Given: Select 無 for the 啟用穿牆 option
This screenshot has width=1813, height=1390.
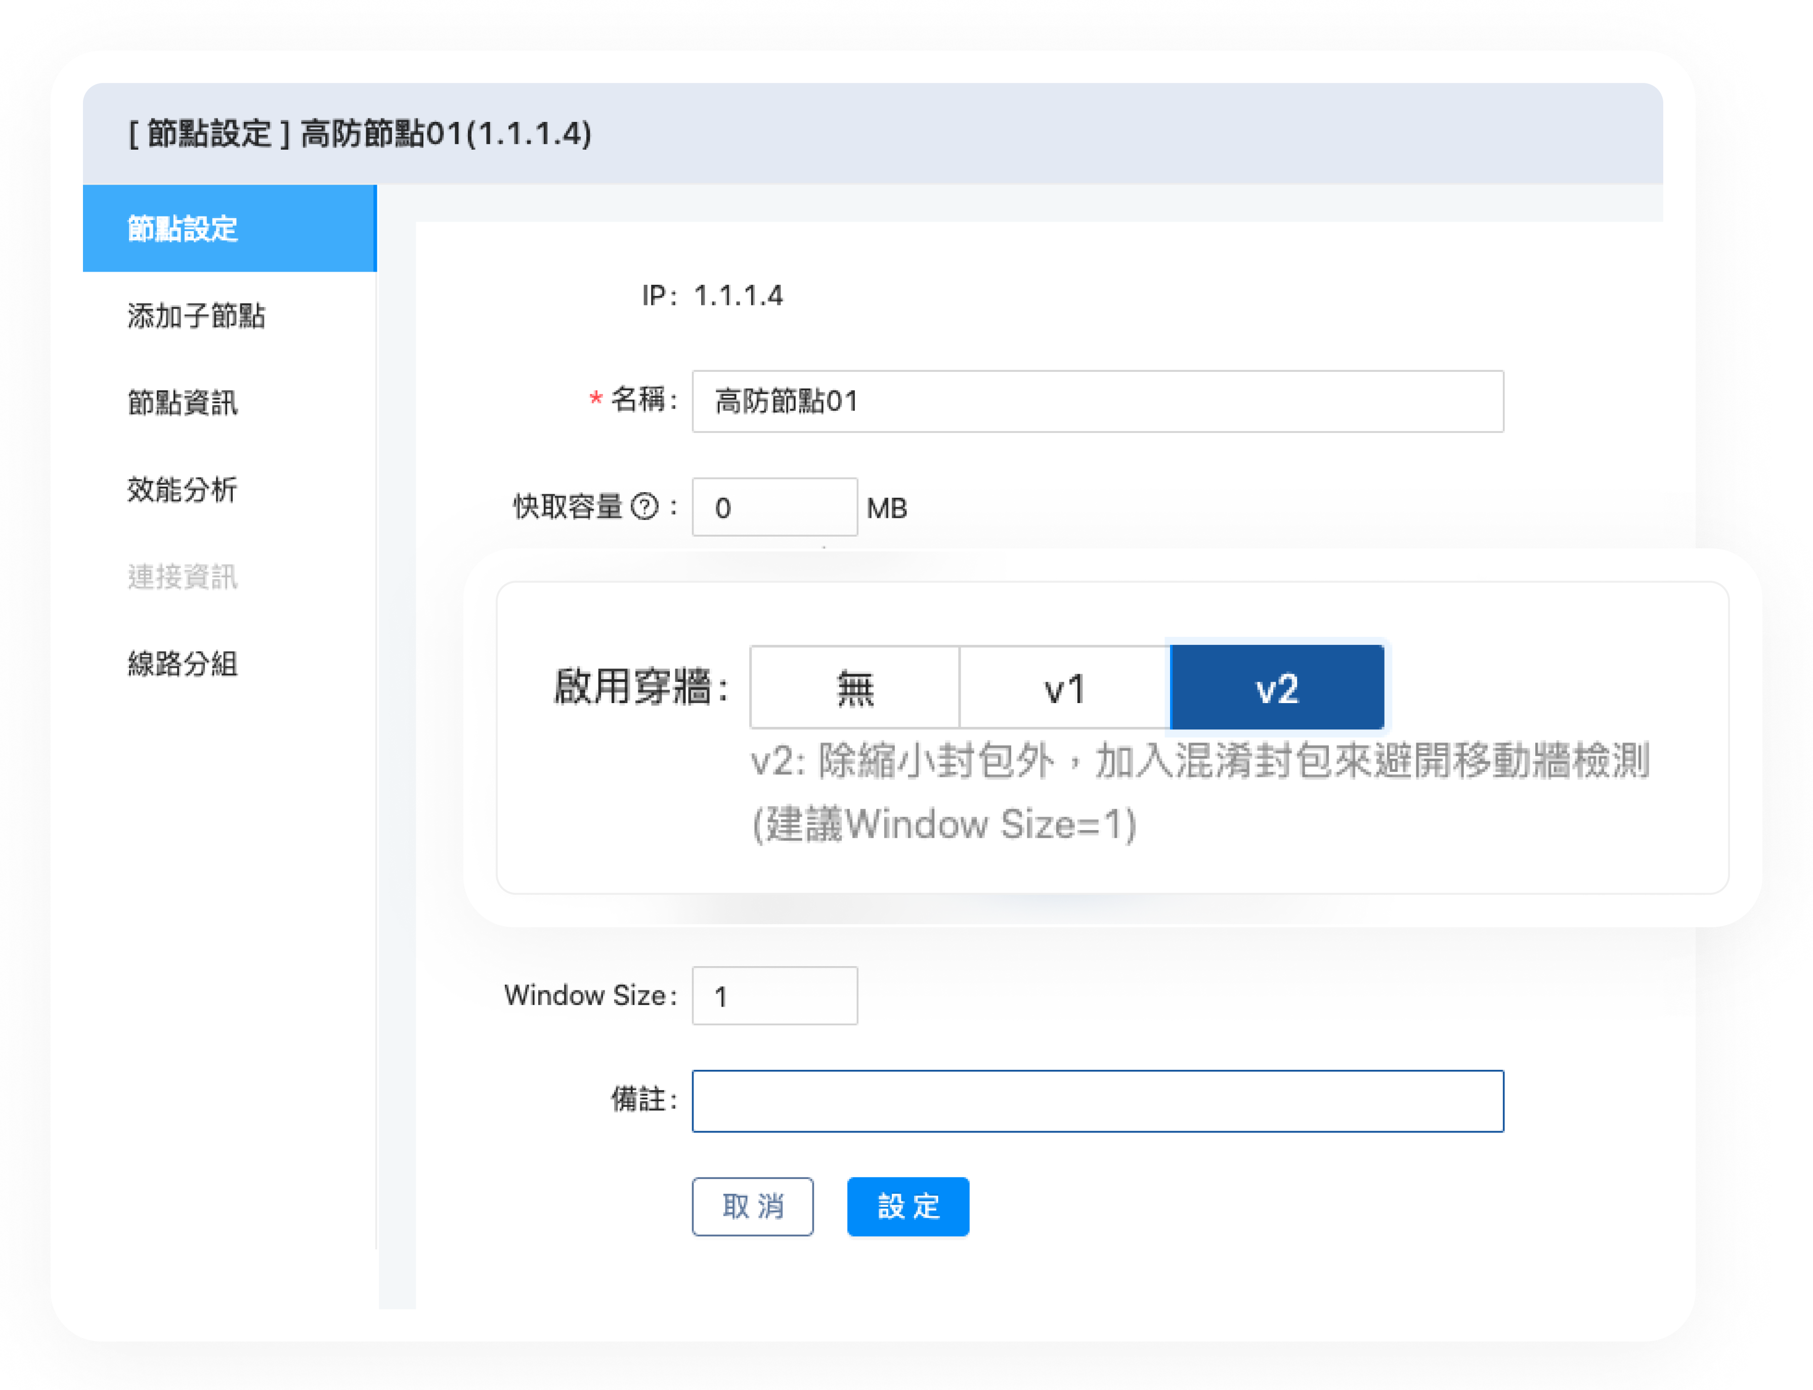Looking at the screenshot, I should tap(855, 687).
